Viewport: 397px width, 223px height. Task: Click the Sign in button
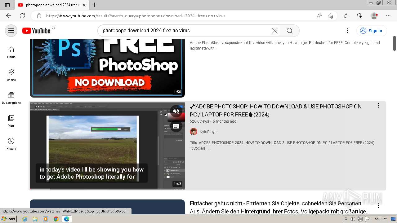click(x=372, y=30)
